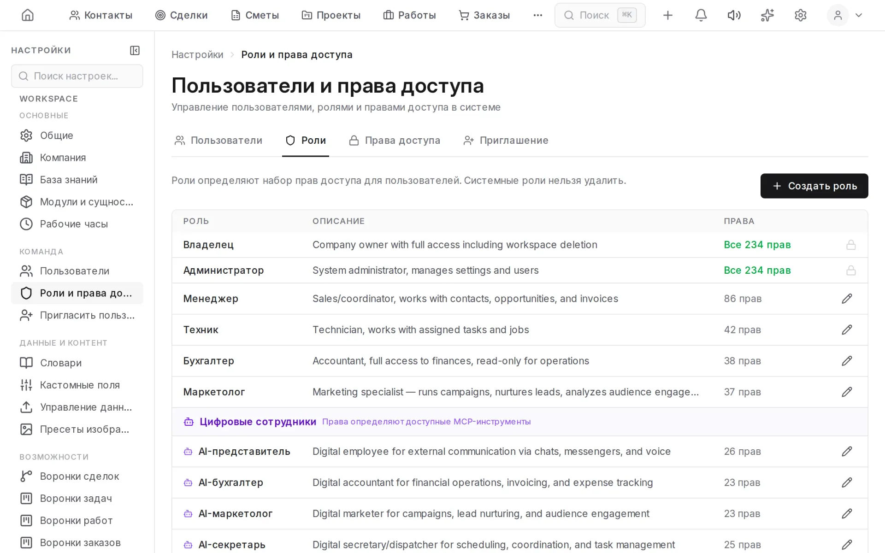Open Воронки сделок in sidebar

pos(77,476)
